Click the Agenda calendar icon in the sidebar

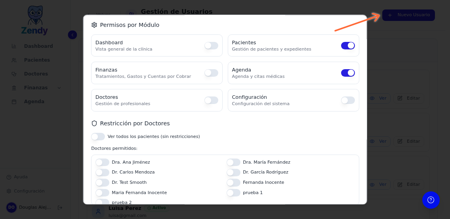tap(14, 102)
